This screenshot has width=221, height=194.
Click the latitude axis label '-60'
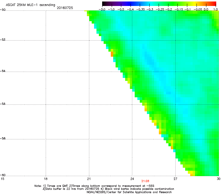coord(3,175)
